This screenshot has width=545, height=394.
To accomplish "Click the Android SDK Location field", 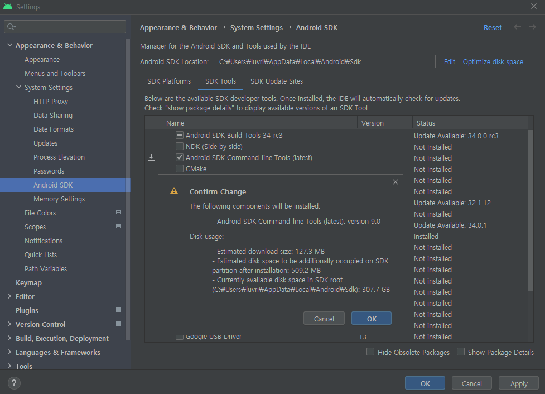I will (x=325, y=61).
